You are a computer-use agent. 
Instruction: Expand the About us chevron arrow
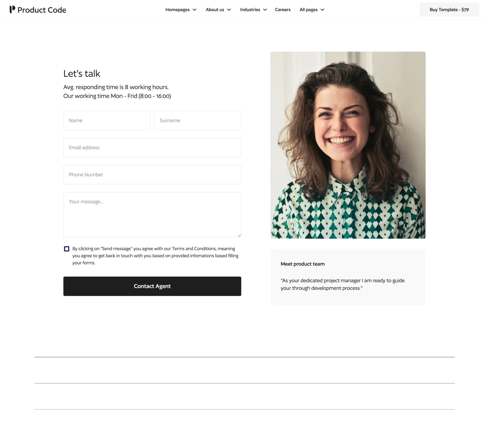(x=229, y=10)
